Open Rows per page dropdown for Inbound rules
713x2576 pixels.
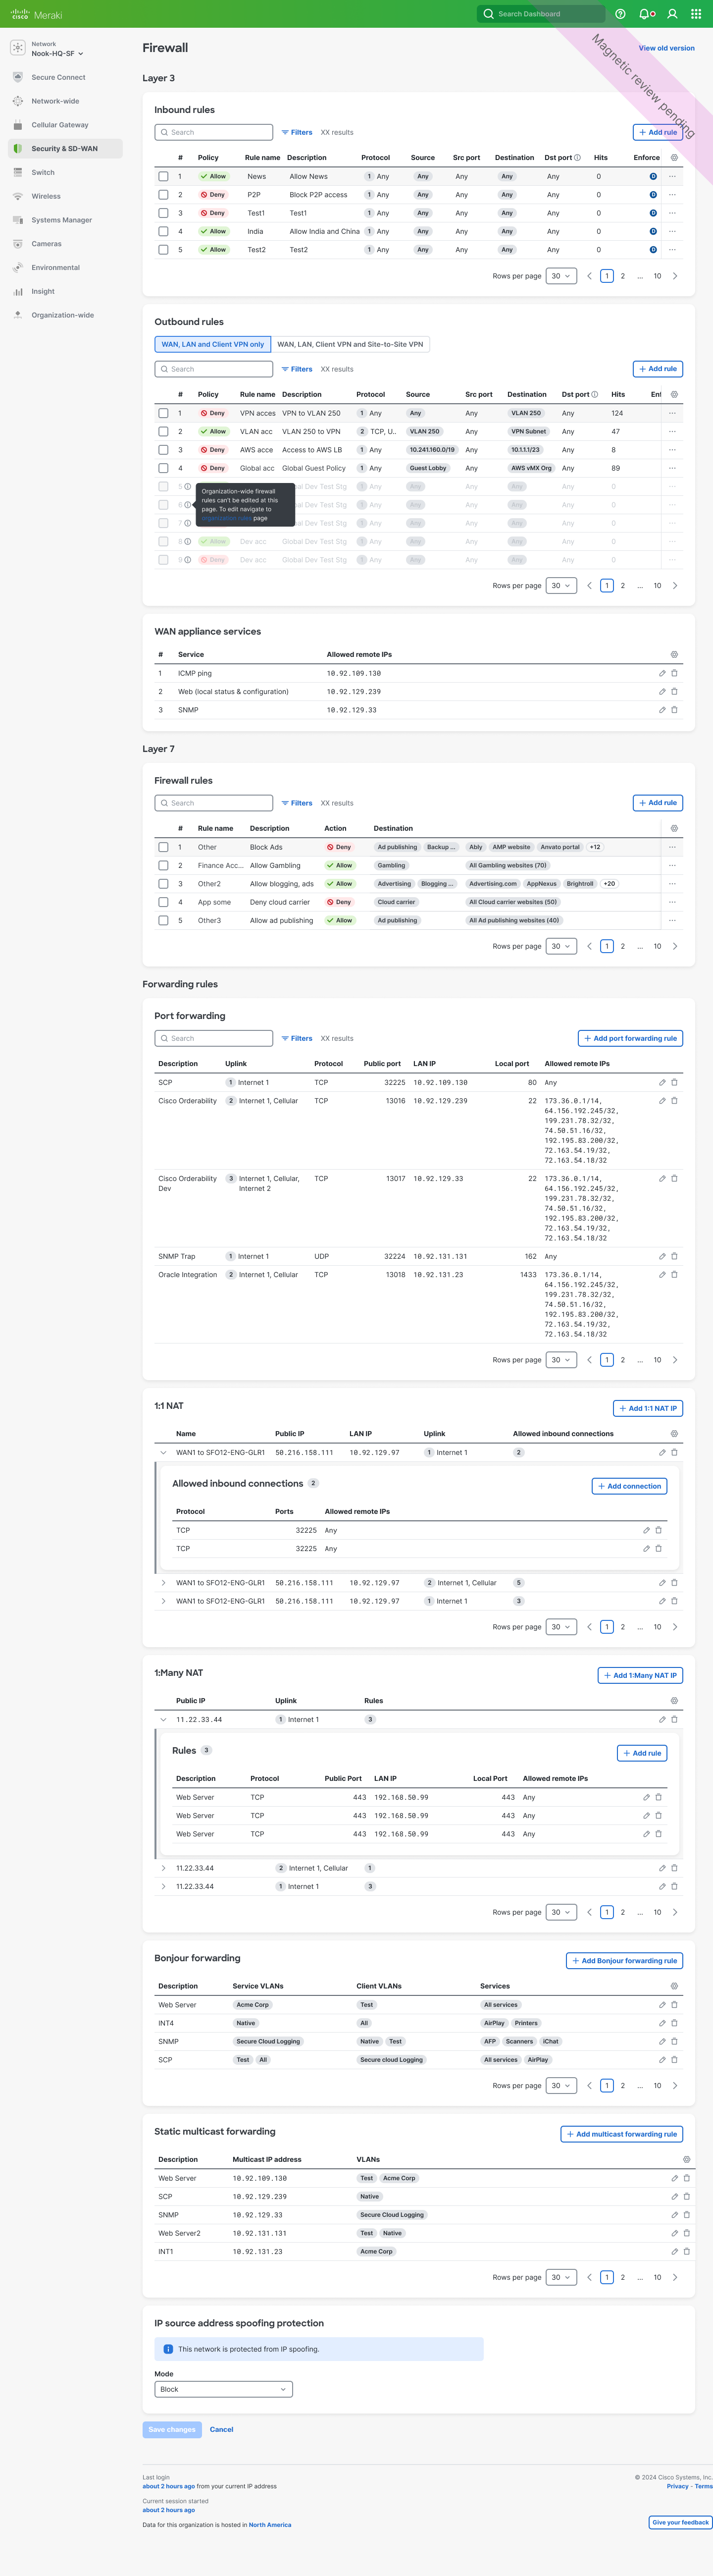point(562,276)
